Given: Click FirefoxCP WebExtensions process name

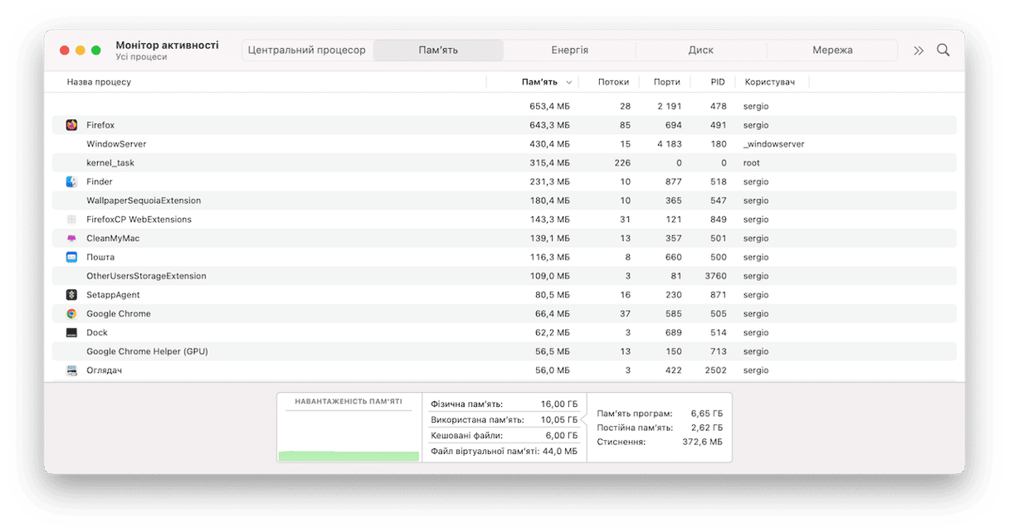Looking at the screenshot, I should tap(139, 220).
